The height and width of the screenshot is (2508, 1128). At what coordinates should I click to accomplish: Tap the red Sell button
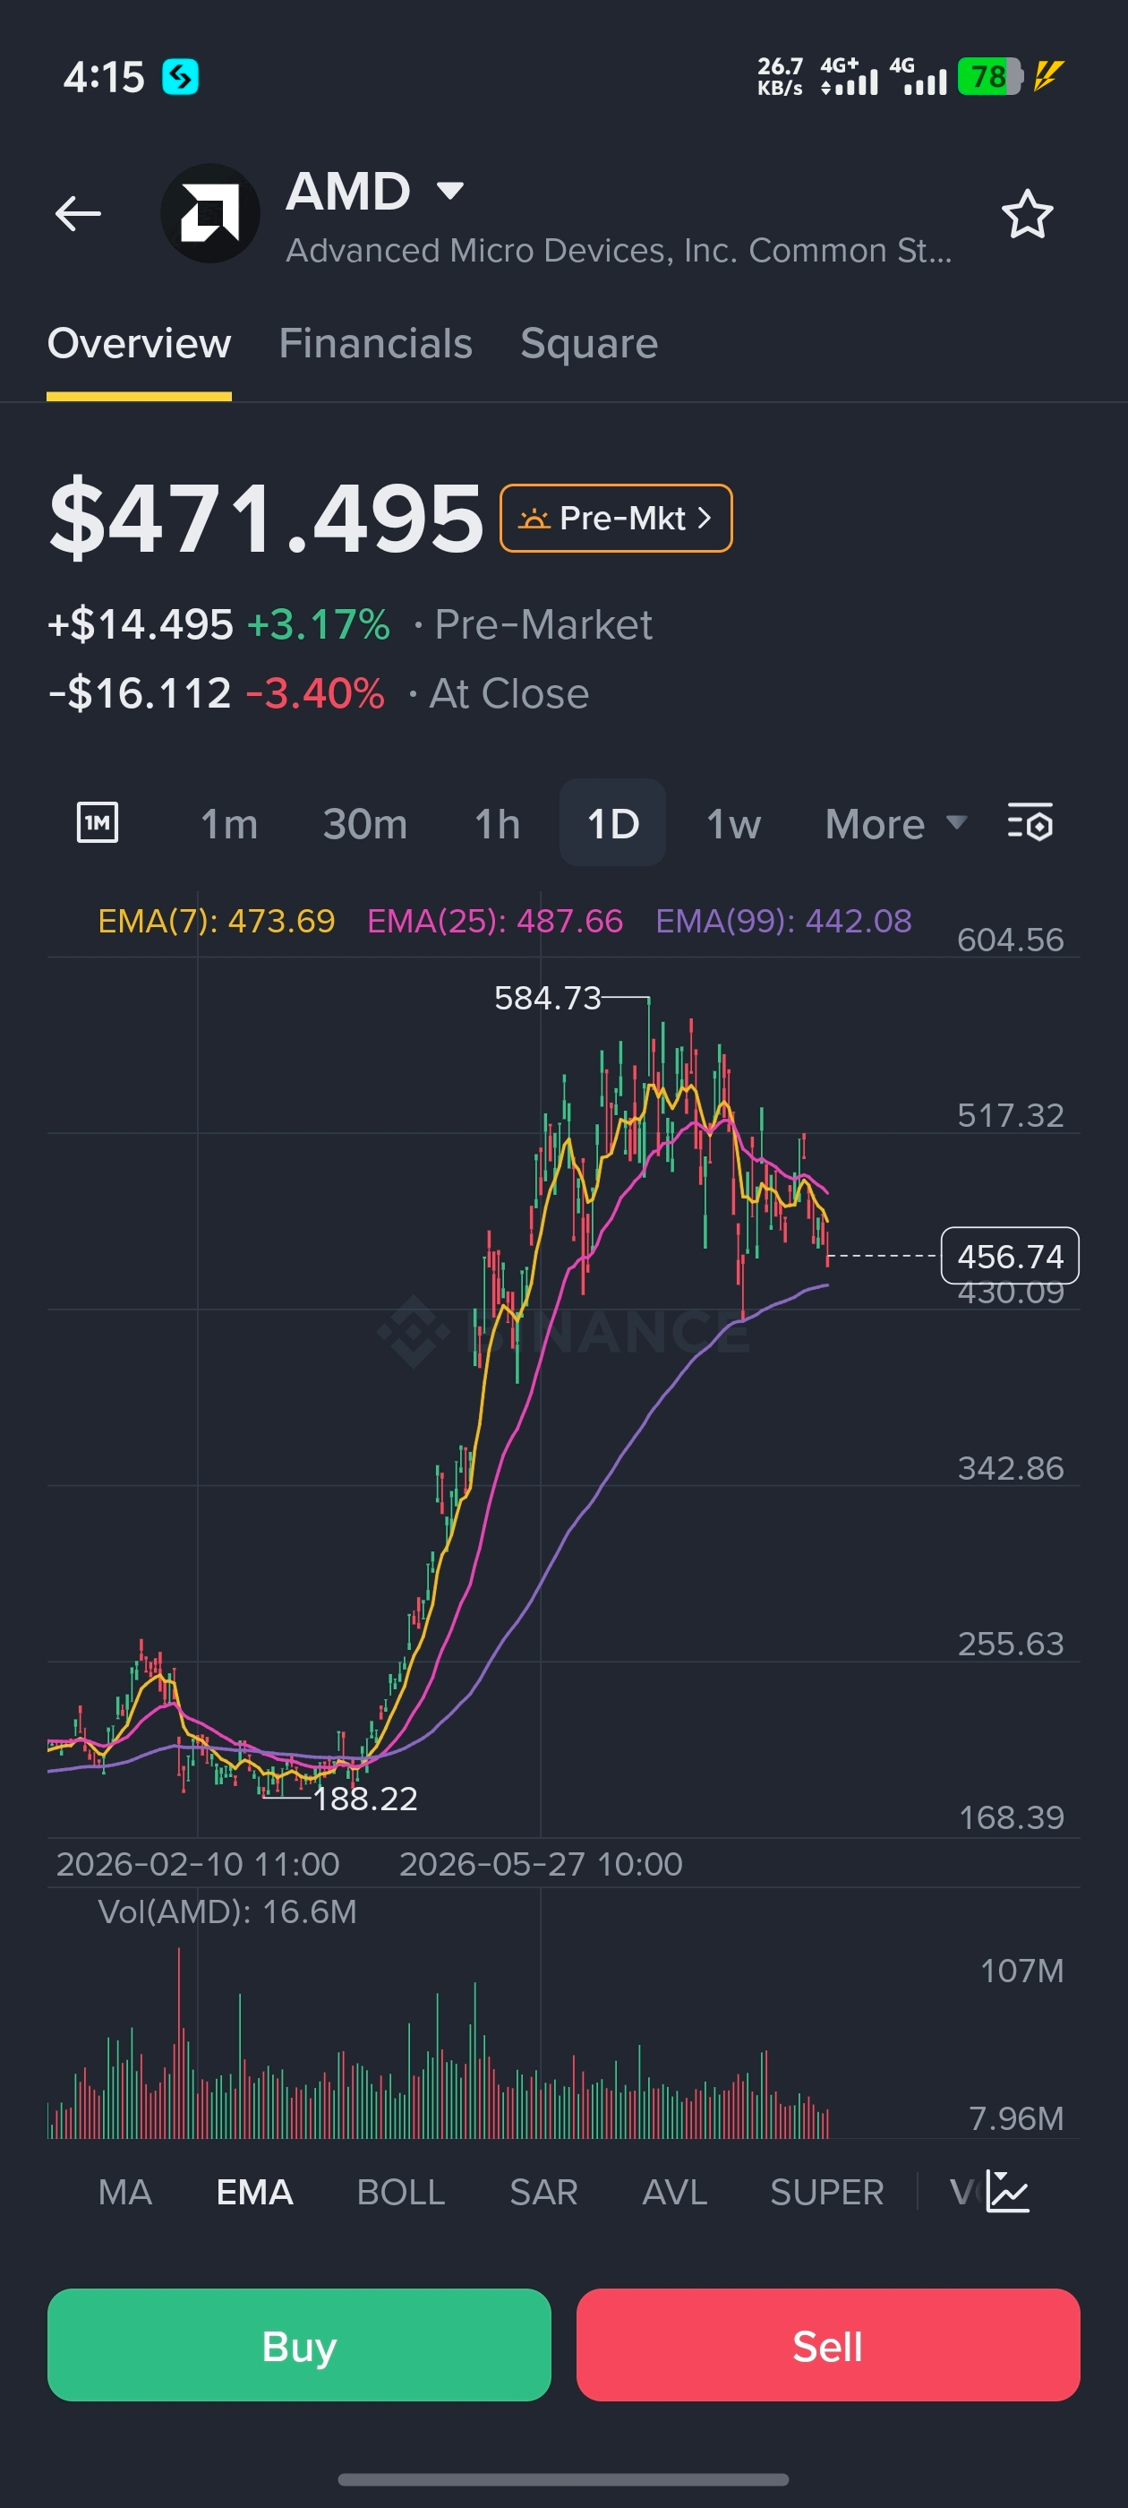click(x=827, y=2344)
